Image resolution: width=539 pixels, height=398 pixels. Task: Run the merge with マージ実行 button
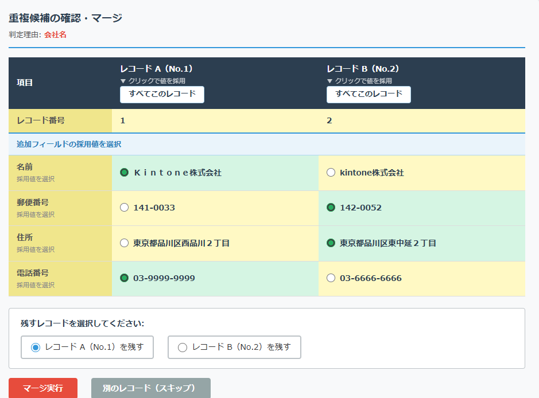point(43,388)
